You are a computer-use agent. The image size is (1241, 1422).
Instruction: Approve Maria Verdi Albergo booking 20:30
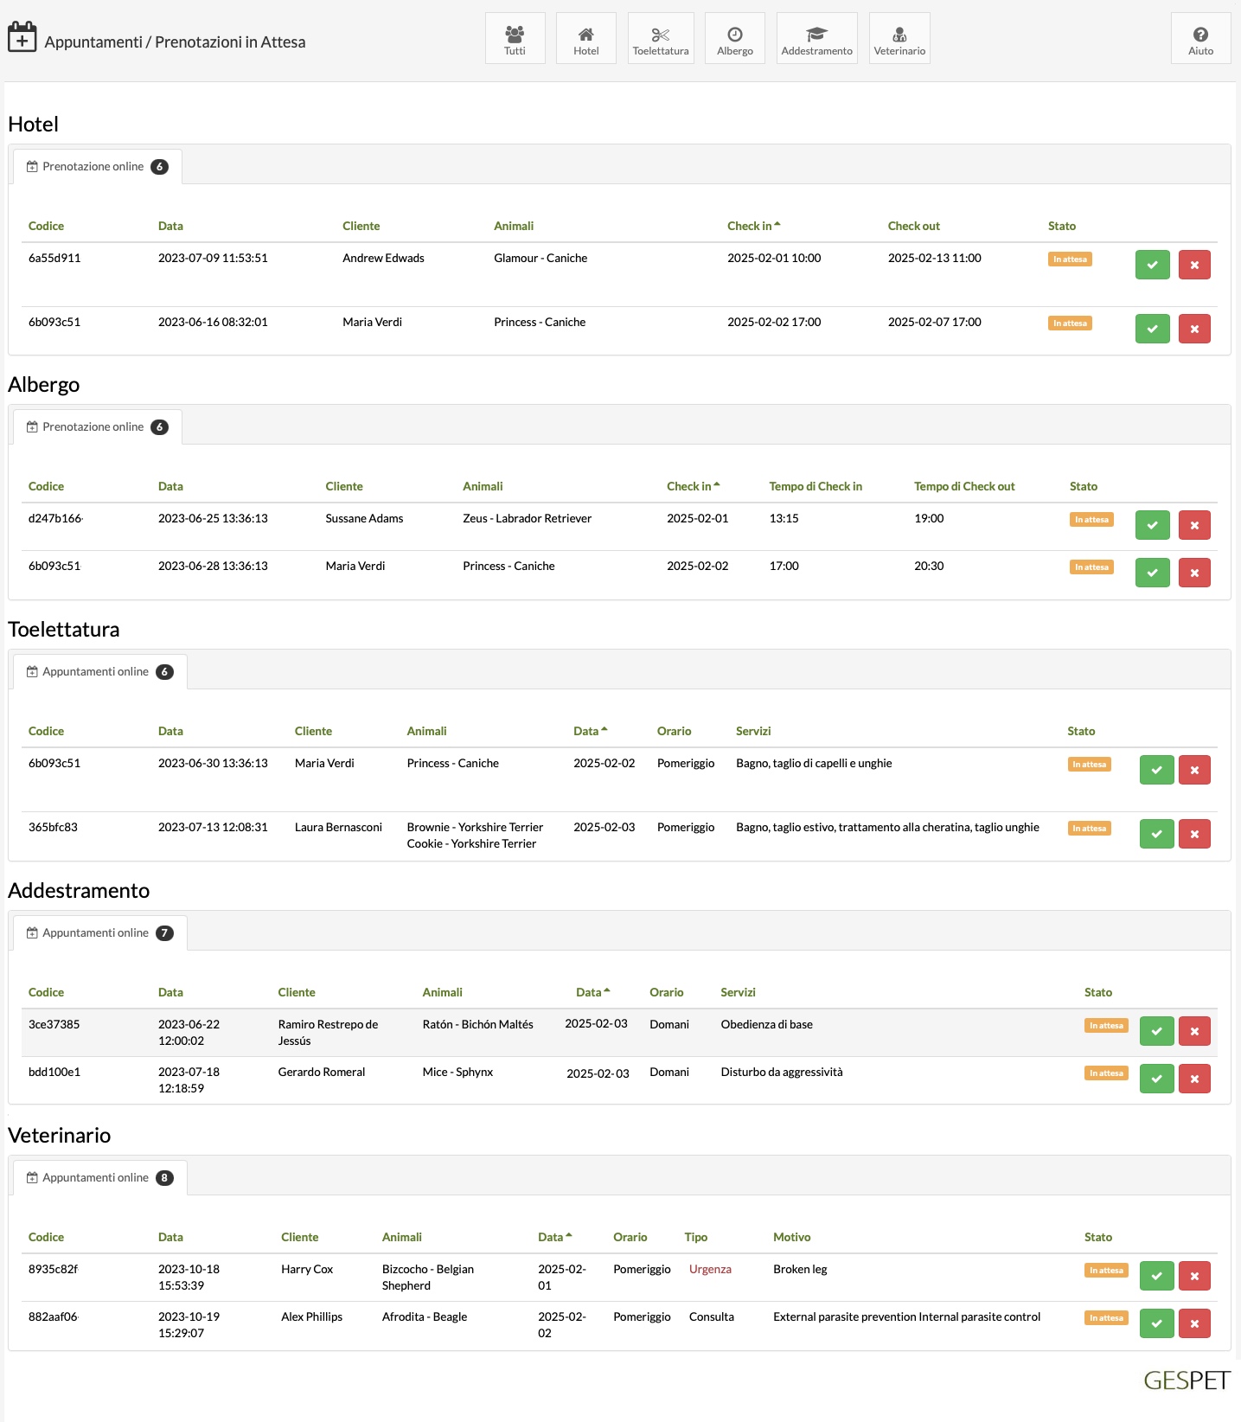1152,573
